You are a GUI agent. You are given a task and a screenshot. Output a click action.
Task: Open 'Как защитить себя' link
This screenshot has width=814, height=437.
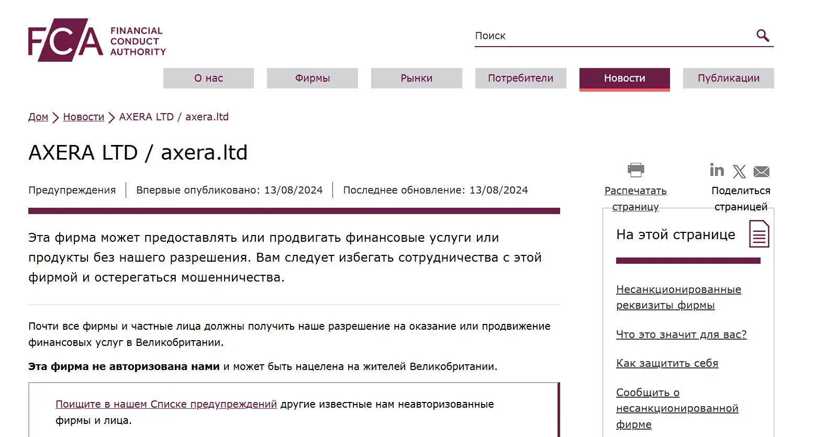pyautogui.click(x=667, y=363)
